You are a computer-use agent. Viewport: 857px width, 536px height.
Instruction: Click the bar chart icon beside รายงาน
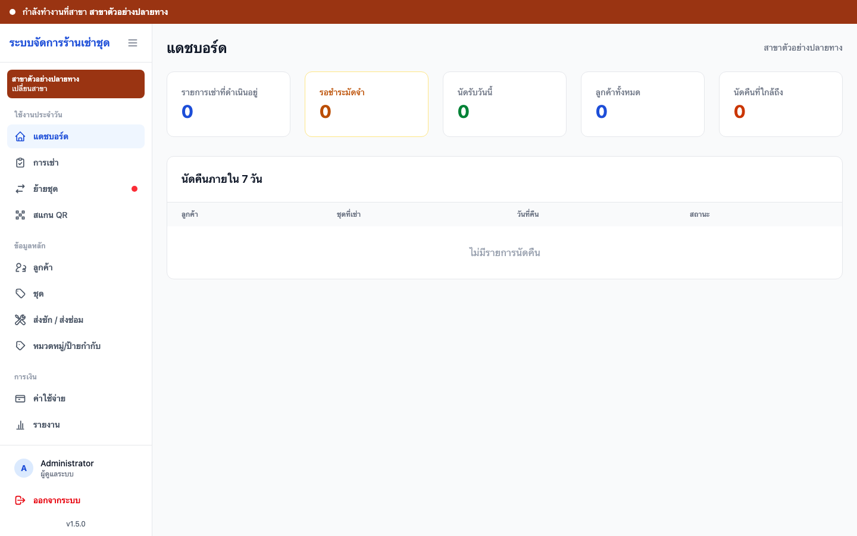point(20,425)
